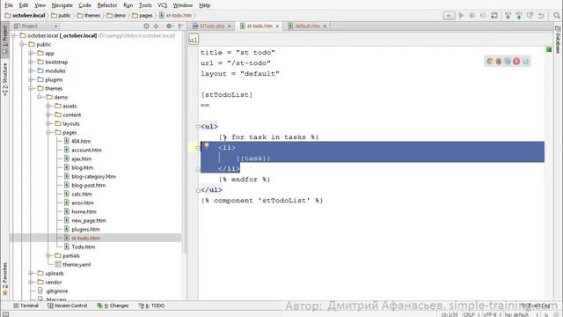Open file in Opera browser icon
The image size is (563, 317).
[x=516, y=62]
